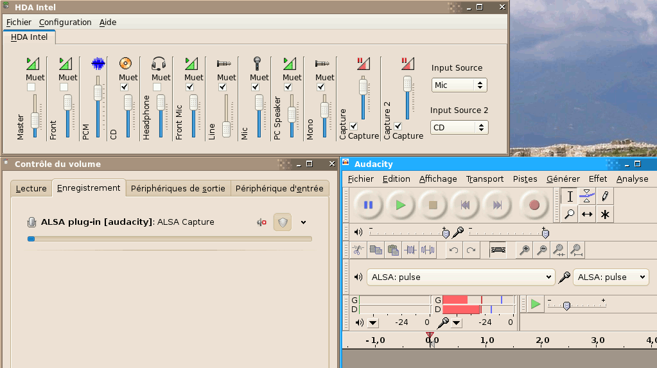Open the output meter options dropdown arrow

373,323
